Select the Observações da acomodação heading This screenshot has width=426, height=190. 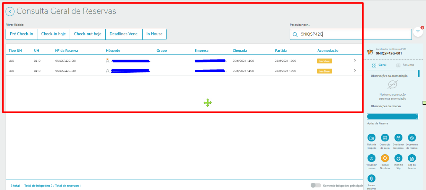(x=389, y=76)
